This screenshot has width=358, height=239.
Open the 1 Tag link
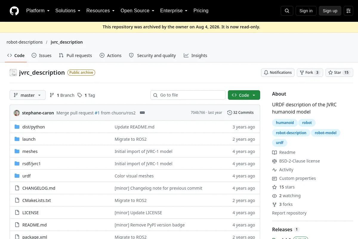86,95
